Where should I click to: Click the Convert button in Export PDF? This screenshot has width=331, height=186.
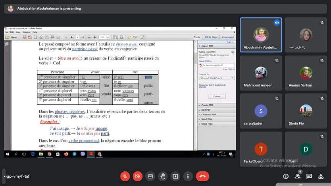pyautogui.click(x=217, y=96)
